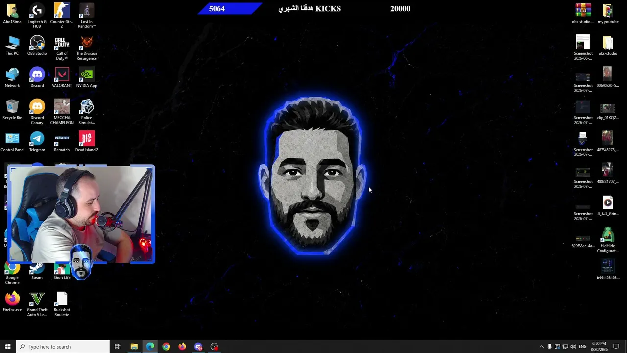Open the Windows Start menu

(7, 347)
